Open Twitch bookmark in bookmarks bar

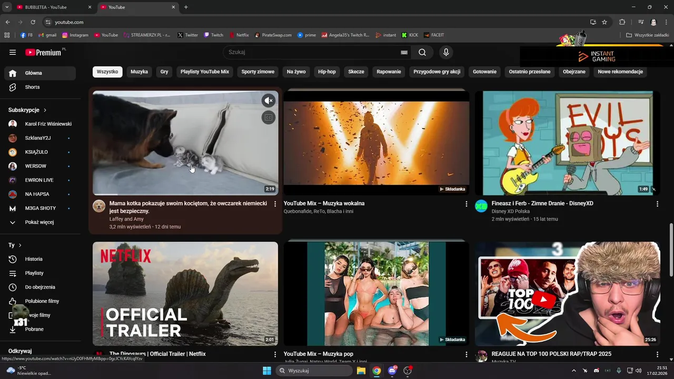214,35
